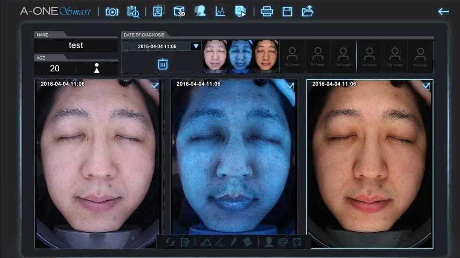This screenshot has width=460, height=258.
Task: Click the camera capture icon
Action: pyautogui.click(x=112, y=11)
